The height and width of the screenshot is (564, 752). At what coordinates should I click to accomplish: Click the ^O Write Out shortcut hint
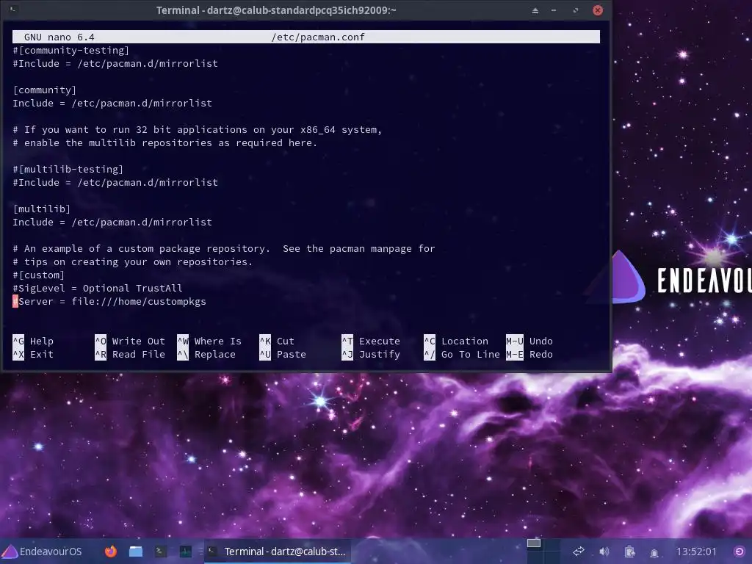[130, 341]
